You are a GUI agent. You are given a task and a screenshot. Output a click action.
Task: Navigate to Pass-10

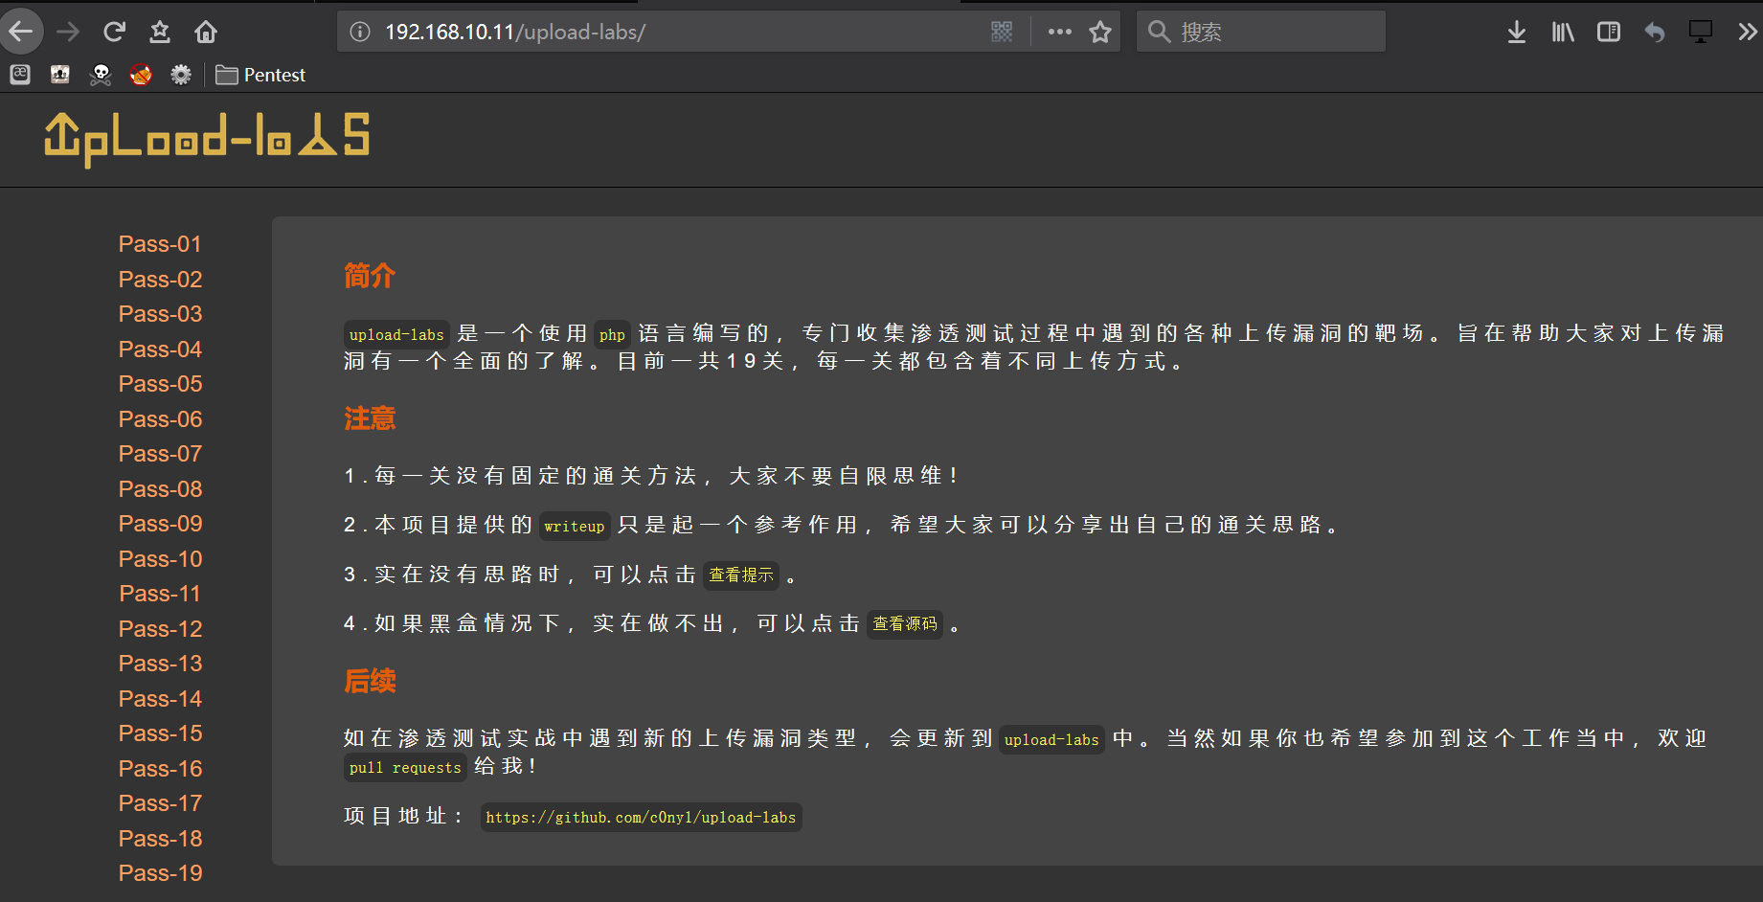(x=160, y=559)
